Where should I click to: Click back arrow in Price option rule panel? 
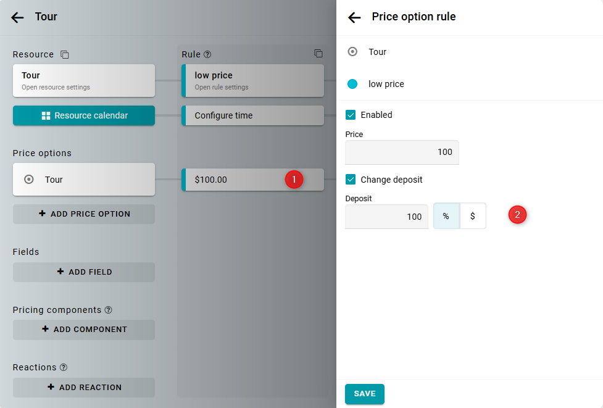click(x=354, y=17)
